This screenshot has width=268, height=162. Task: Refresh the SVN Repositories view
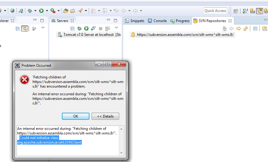[246, 28]
